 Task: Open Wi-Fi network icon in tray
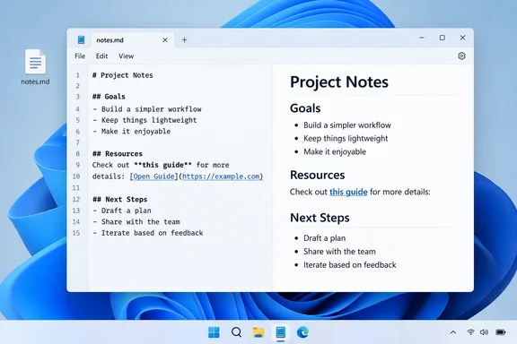click(470, 331)
